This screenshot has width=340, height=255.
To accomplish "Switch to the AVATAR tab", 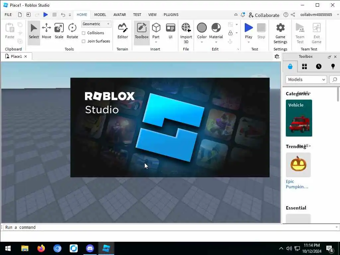I will click(120, 15).
